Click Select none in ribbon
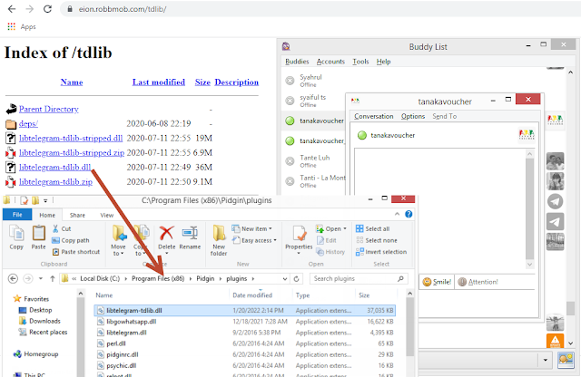The height and width of the screenshot is (377, 581). tap(377, 240)
